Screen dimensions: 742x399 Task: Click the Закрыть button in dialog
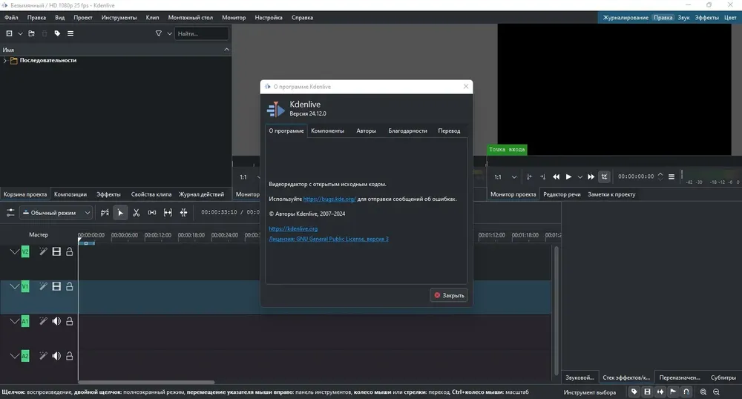(449, 295)
